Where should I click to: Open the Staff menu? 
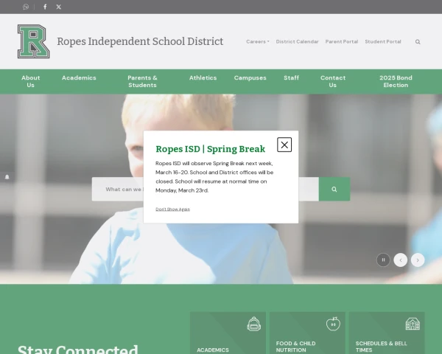291,78
